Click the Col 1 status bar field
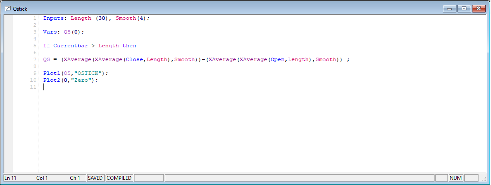The height and width of the screenshot is (185, 491). [42, 178]
